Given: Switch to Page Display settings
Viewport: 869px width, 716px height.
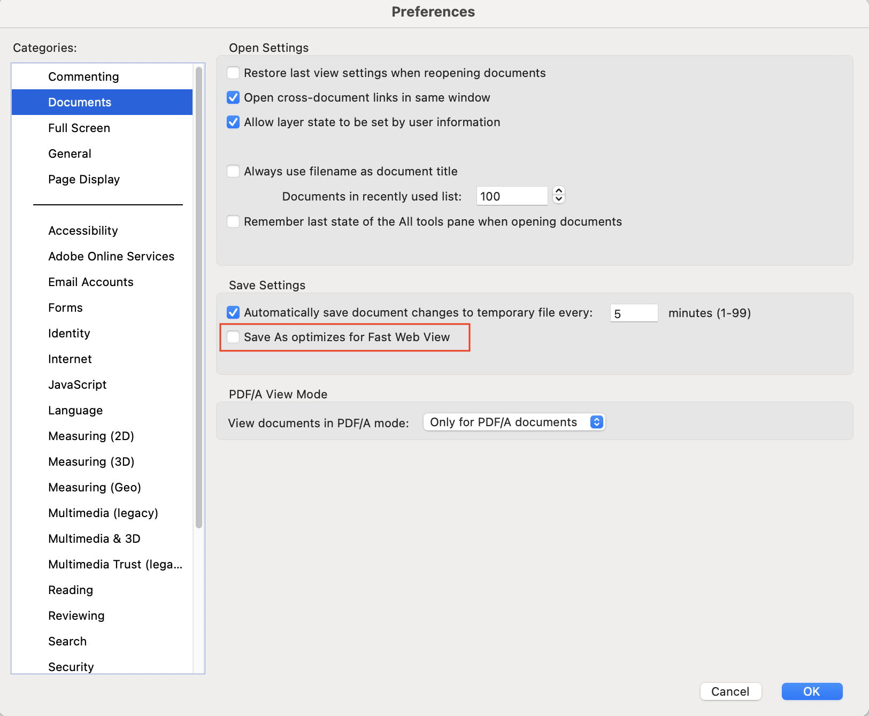Looking at the screenshot, I should [84, 179].
